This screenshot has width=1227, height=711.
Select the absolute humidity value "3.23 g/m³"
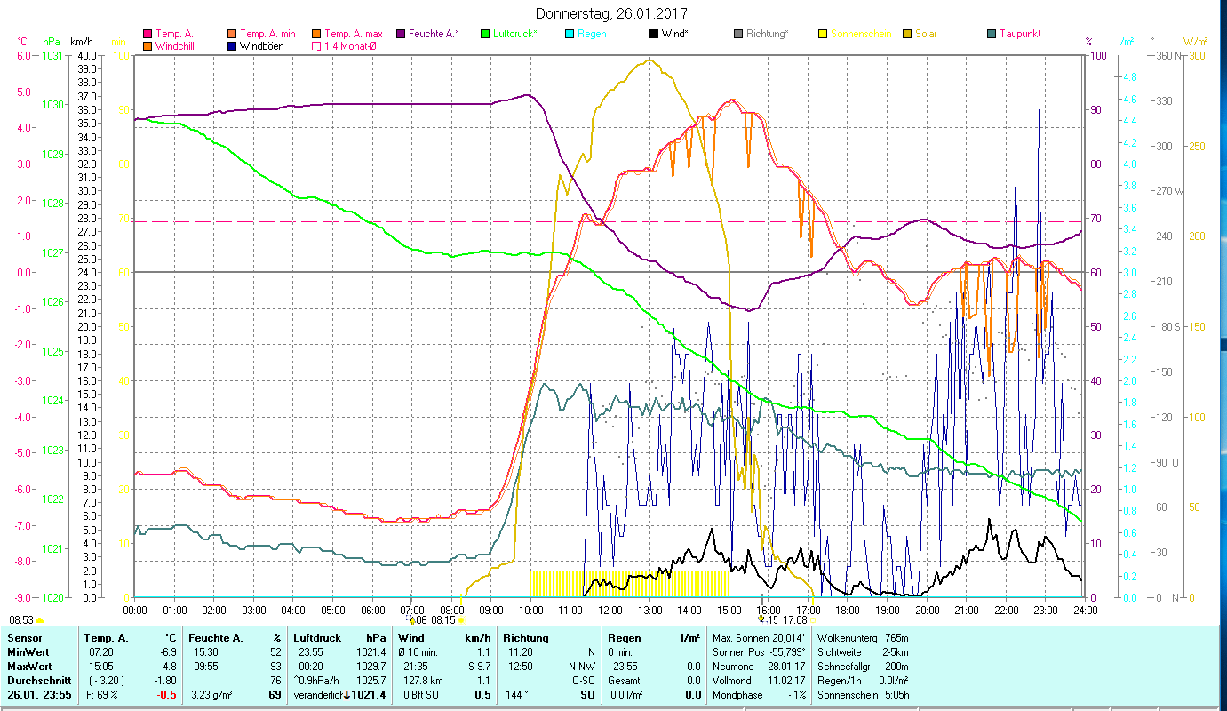point(213,694)
